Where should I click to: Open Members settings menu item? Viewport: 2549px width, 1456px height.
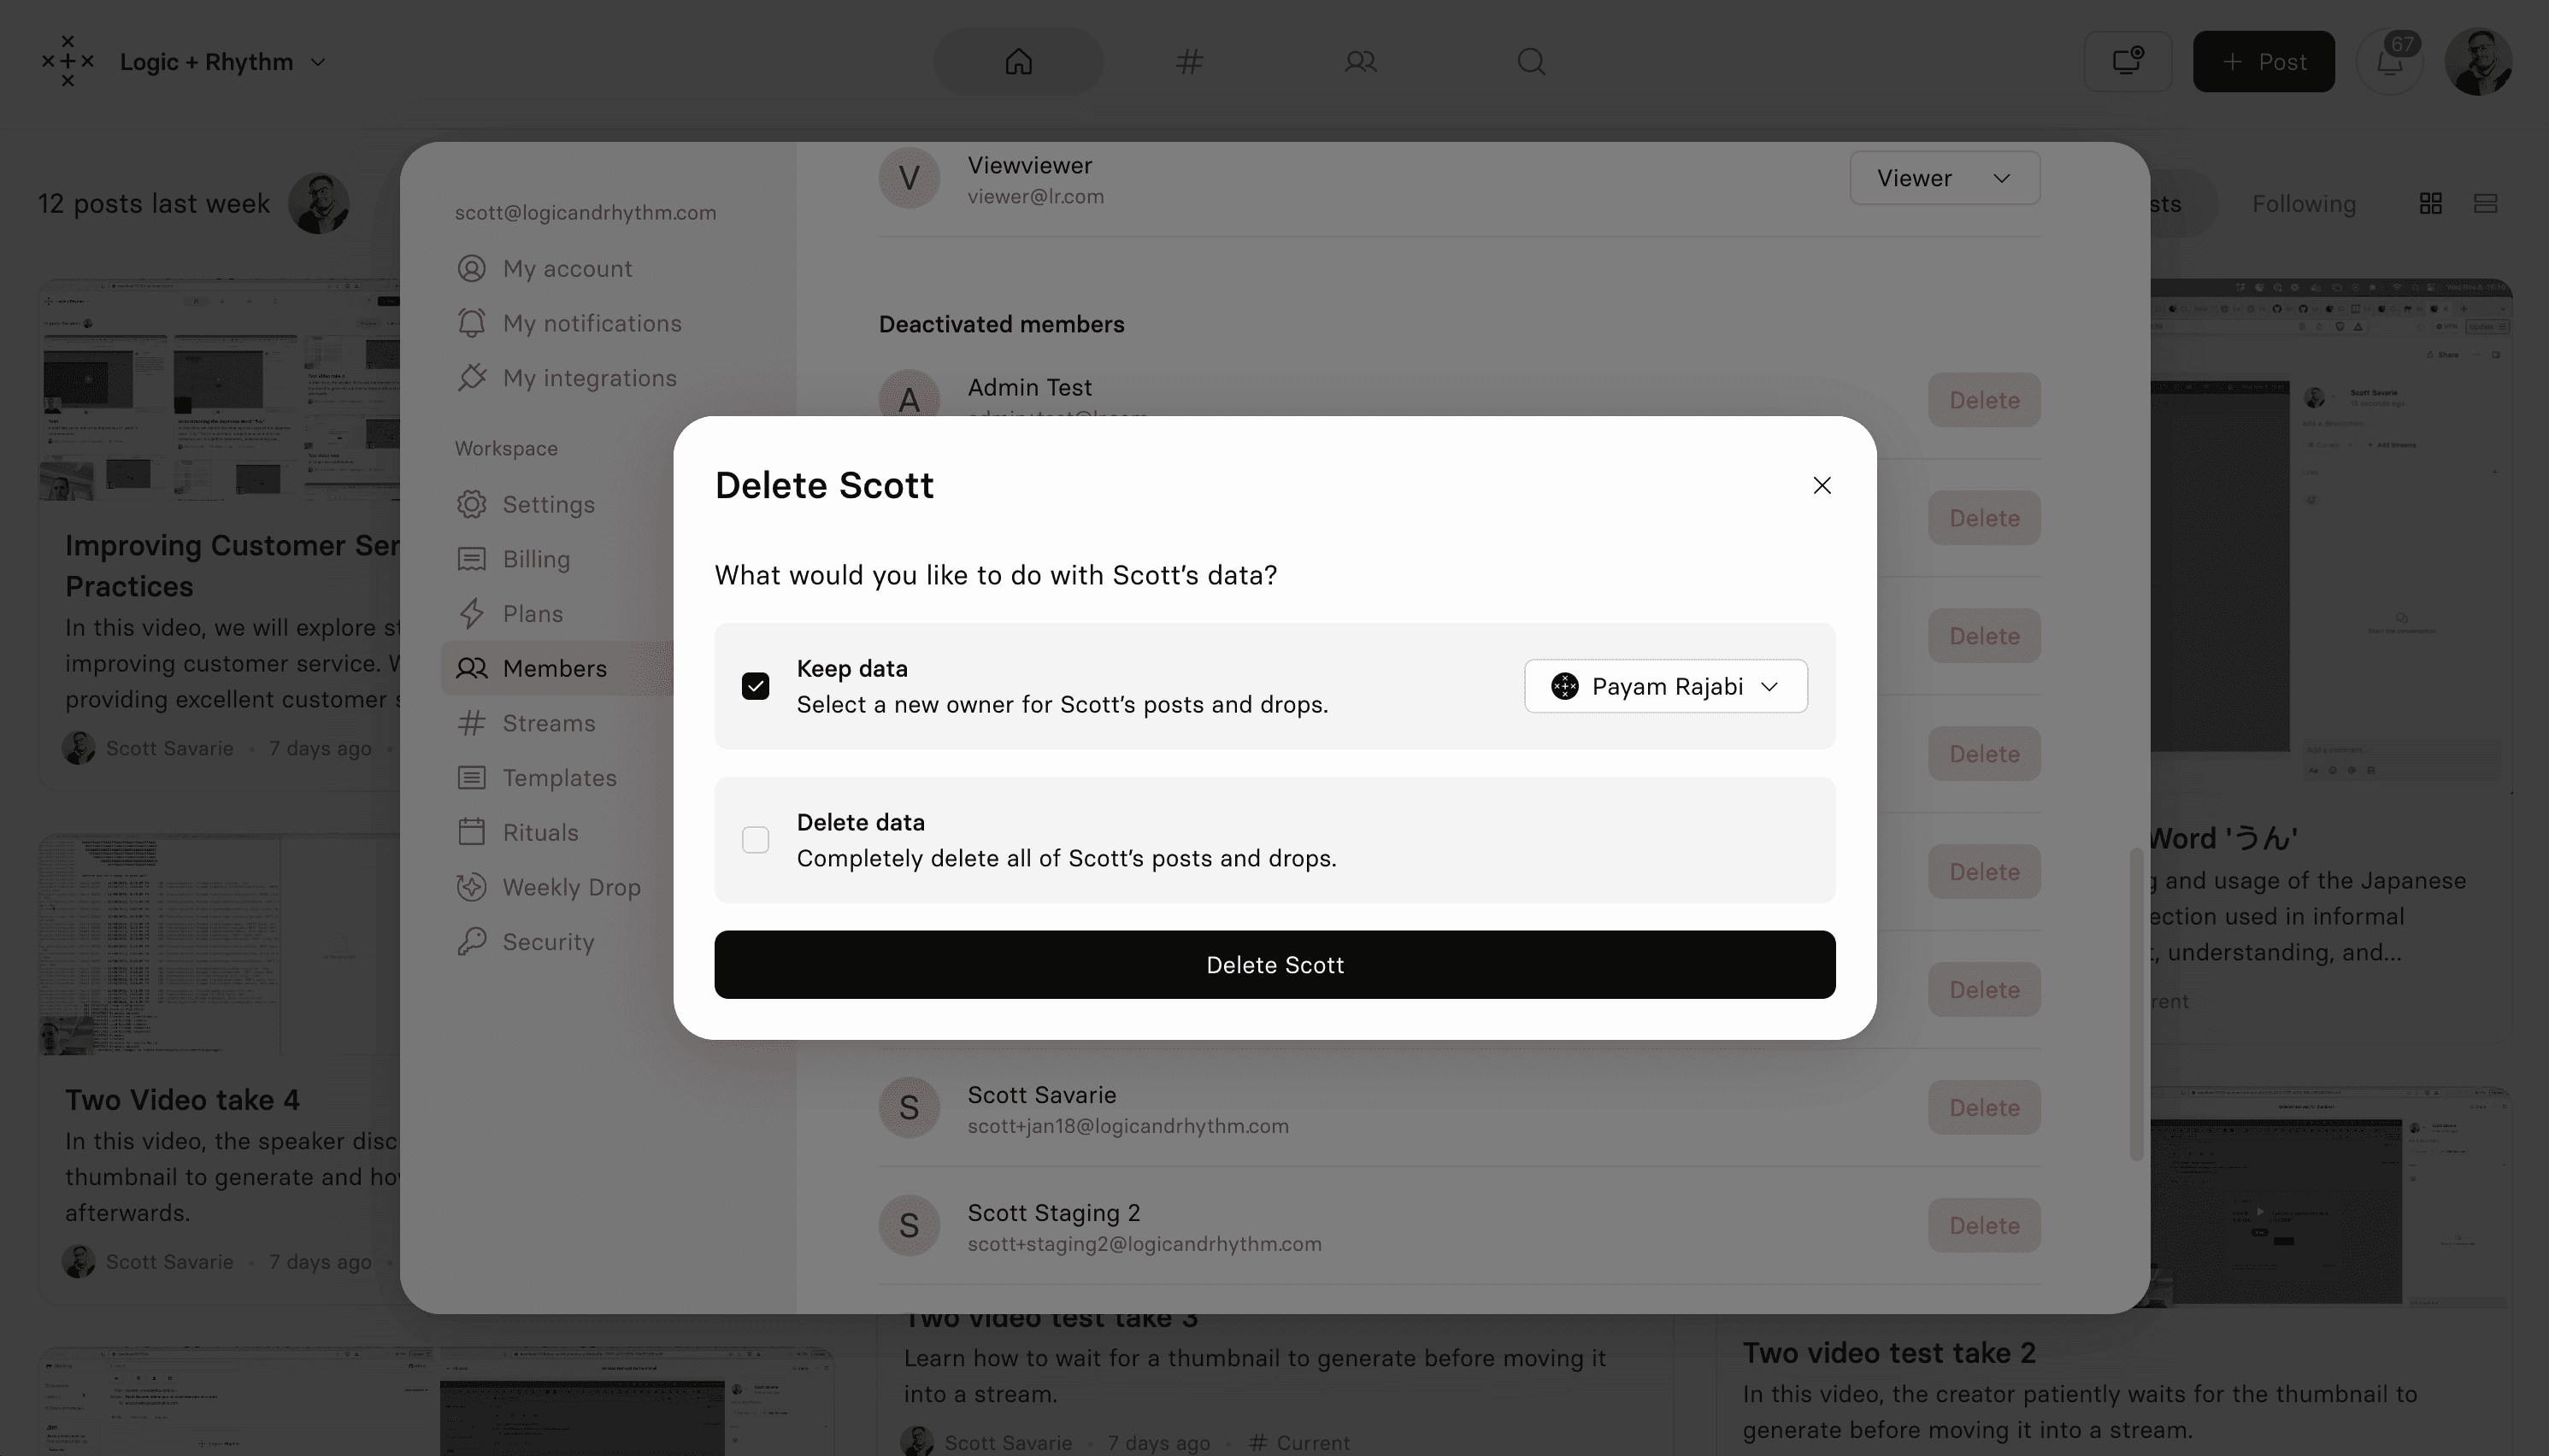(553, 666)
